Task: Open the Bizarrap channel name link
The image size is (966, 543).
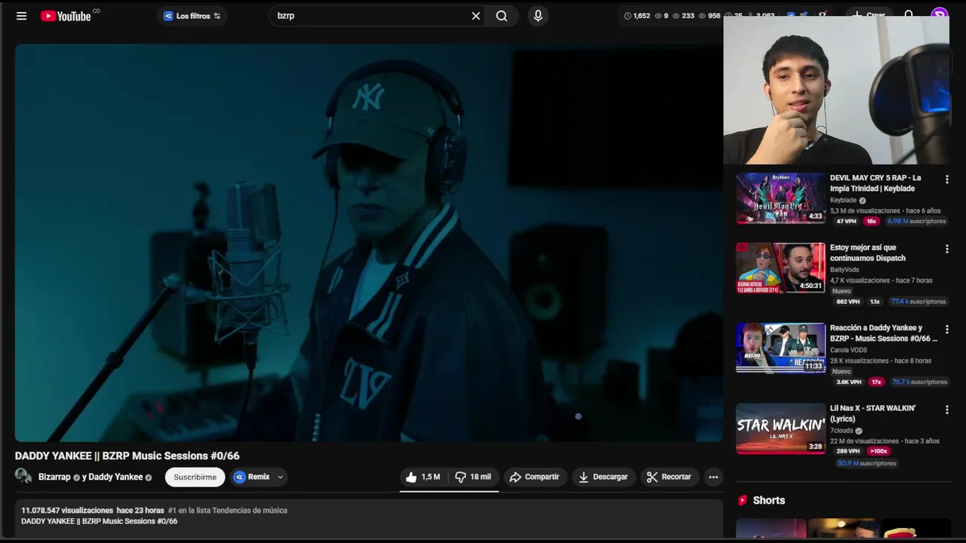Action: click(x=54, y=477)
